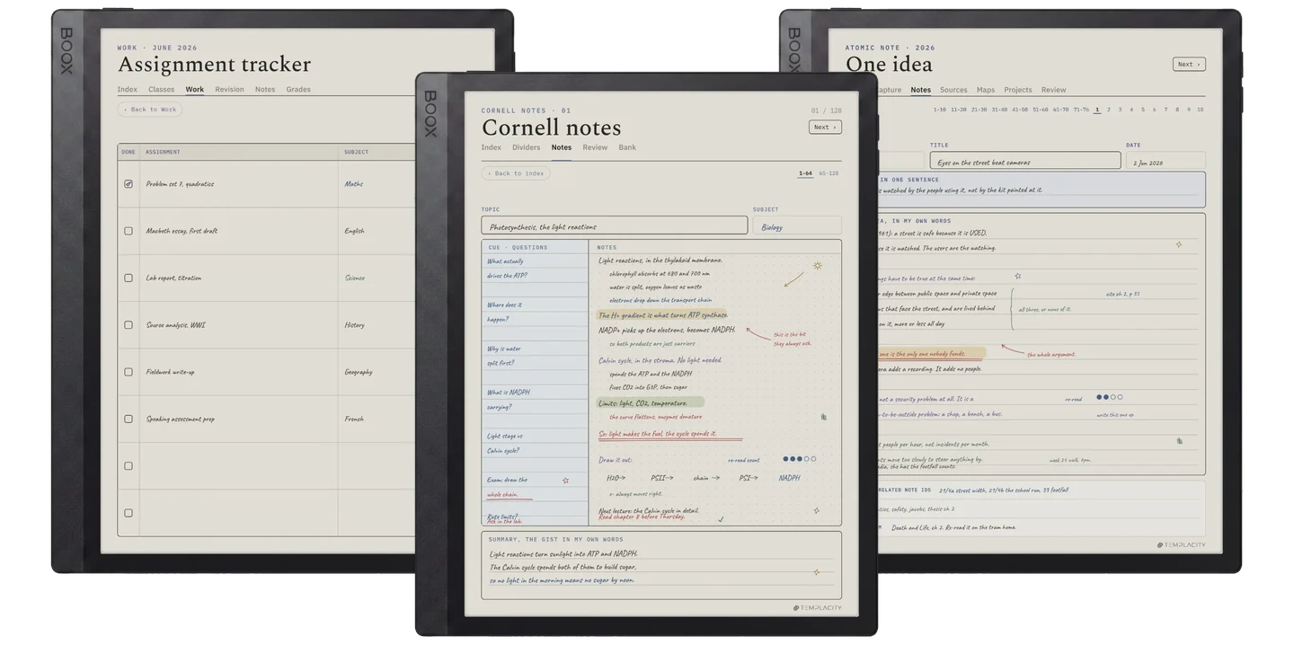Click the stack icon beside Limits: light line
The height and width of the screenshot is (645, 1294).
pyautogui.click(x=823, y=417)
